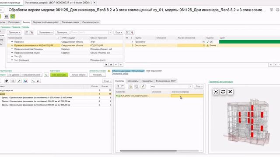Select the Тест (проверка) row
The height and width of the screenshot is (157, 280).
coord(65,60)
